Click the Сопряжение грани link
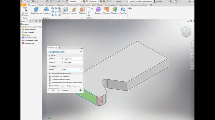This screenshot has width=215, height=120. (x=57, y=51)
